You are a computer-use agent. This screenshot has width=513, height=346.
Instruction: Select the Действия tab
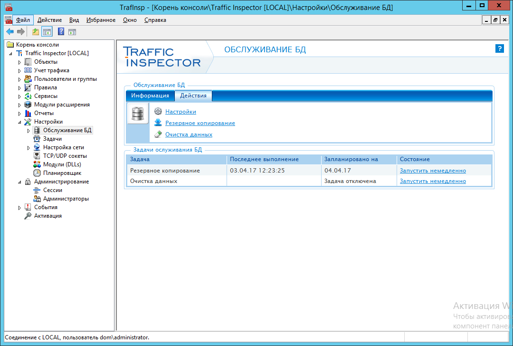193,96
